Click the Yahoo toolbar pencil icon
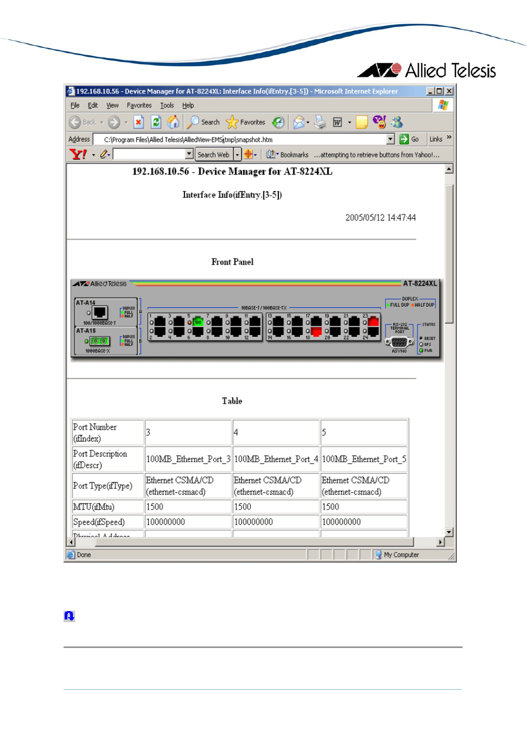 pos(103,154)
